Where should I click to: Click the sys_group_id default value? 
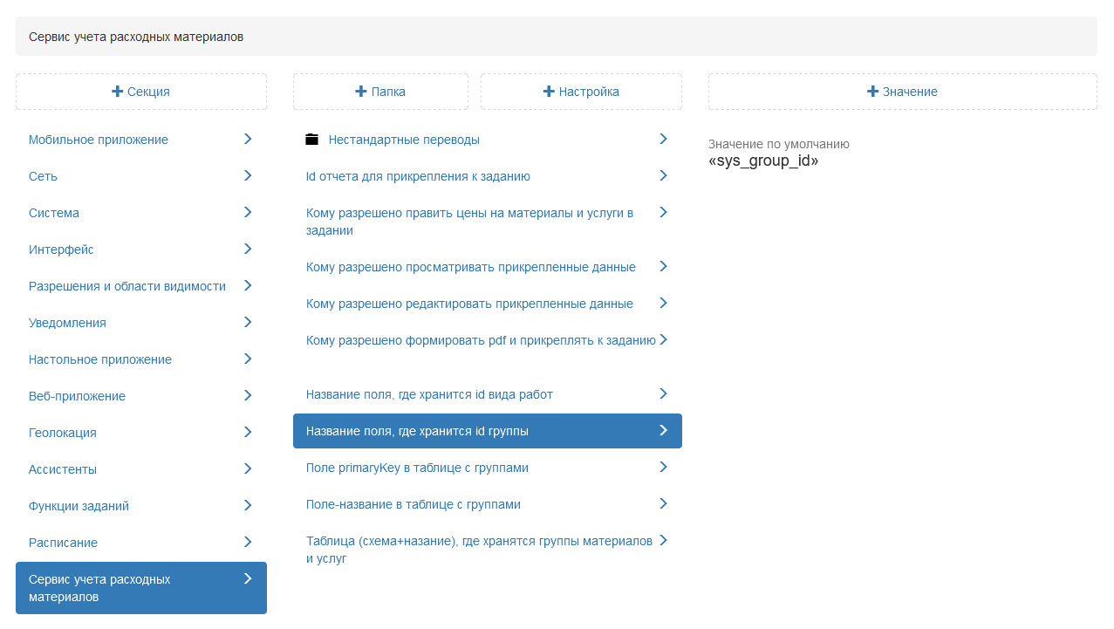(763, 161)
